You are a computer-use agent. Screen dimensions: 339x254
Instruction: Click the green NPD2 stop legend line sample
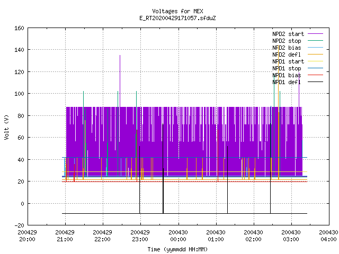(316, 41)
